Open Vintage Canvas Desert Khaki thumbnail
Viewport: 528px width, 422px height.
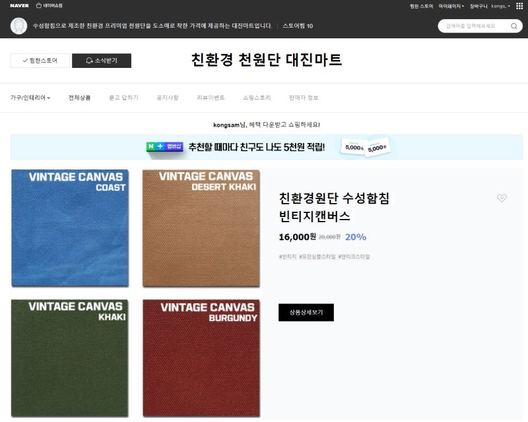click(201, 228)
